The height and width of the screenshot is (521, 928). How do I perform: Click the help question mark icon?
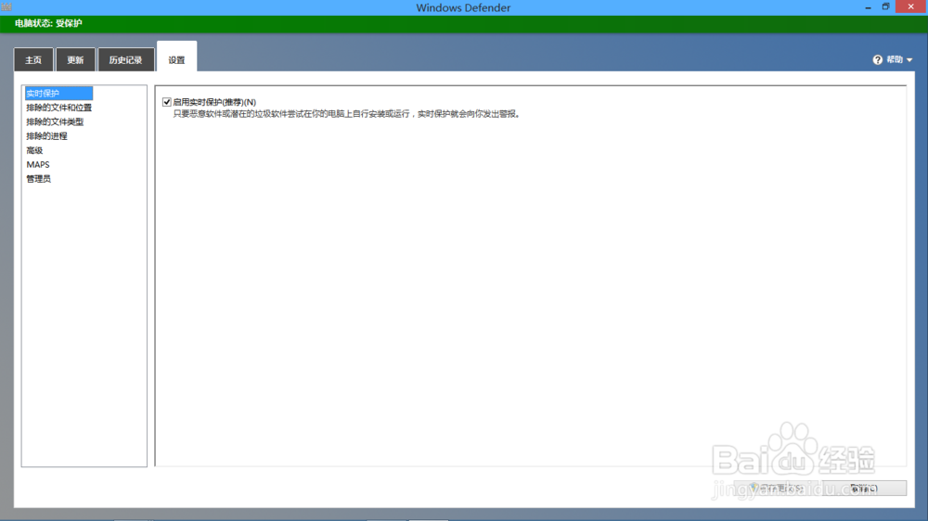877,59
